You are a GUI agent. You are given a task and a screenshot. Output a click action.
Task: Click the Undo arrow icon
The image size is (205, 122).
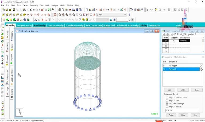pos(31,10)
